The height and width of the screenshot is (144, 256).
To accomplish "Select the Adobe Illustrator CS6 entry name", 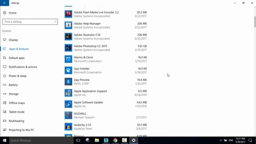I will click(87, 35).
